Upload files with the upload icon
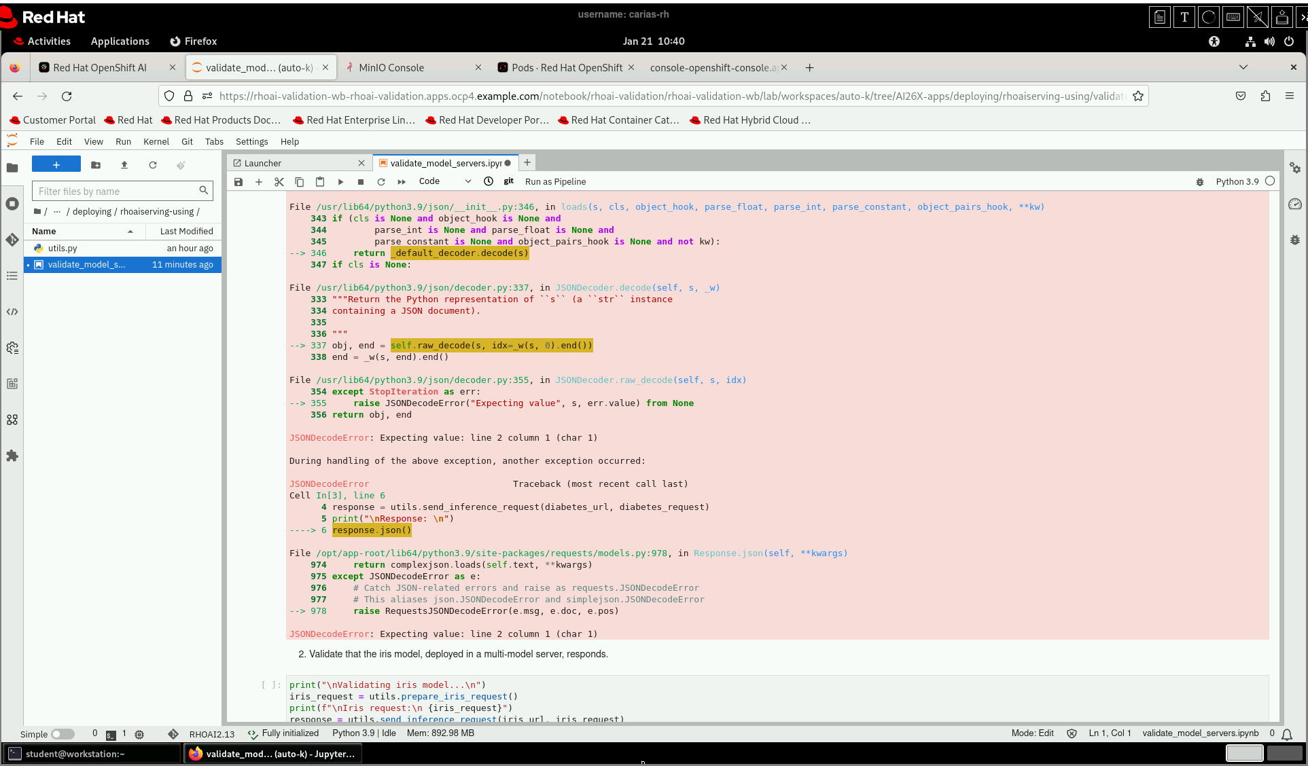 pos(124,165)
